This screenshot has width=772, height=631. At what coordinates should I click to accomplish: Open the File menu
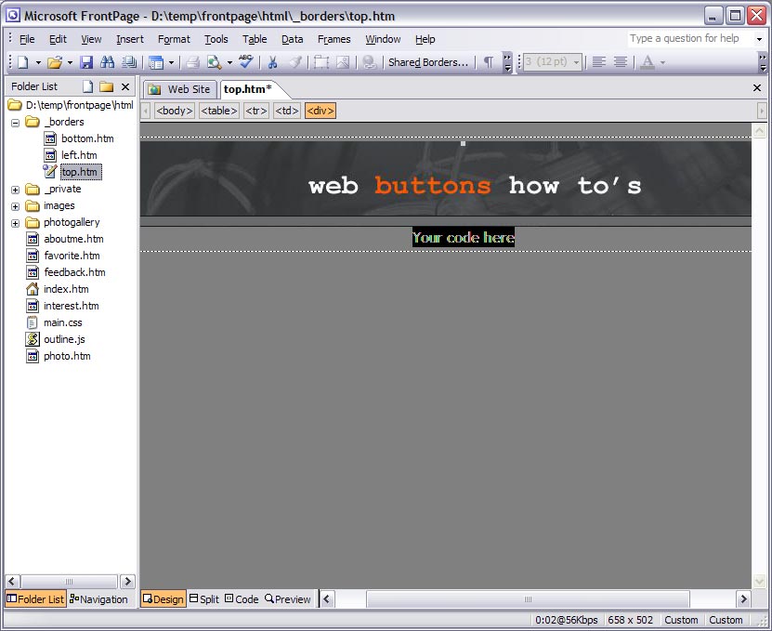click(x=27, y=39)
